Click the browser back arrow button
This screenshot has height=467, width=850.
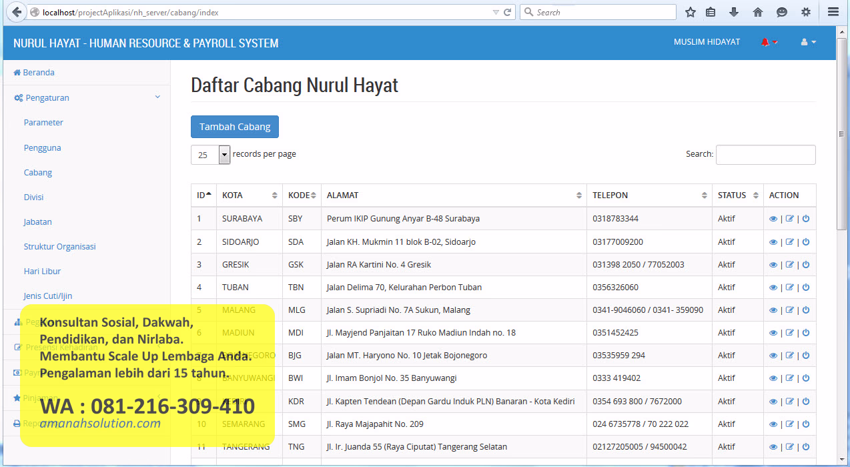coord(17,12)
